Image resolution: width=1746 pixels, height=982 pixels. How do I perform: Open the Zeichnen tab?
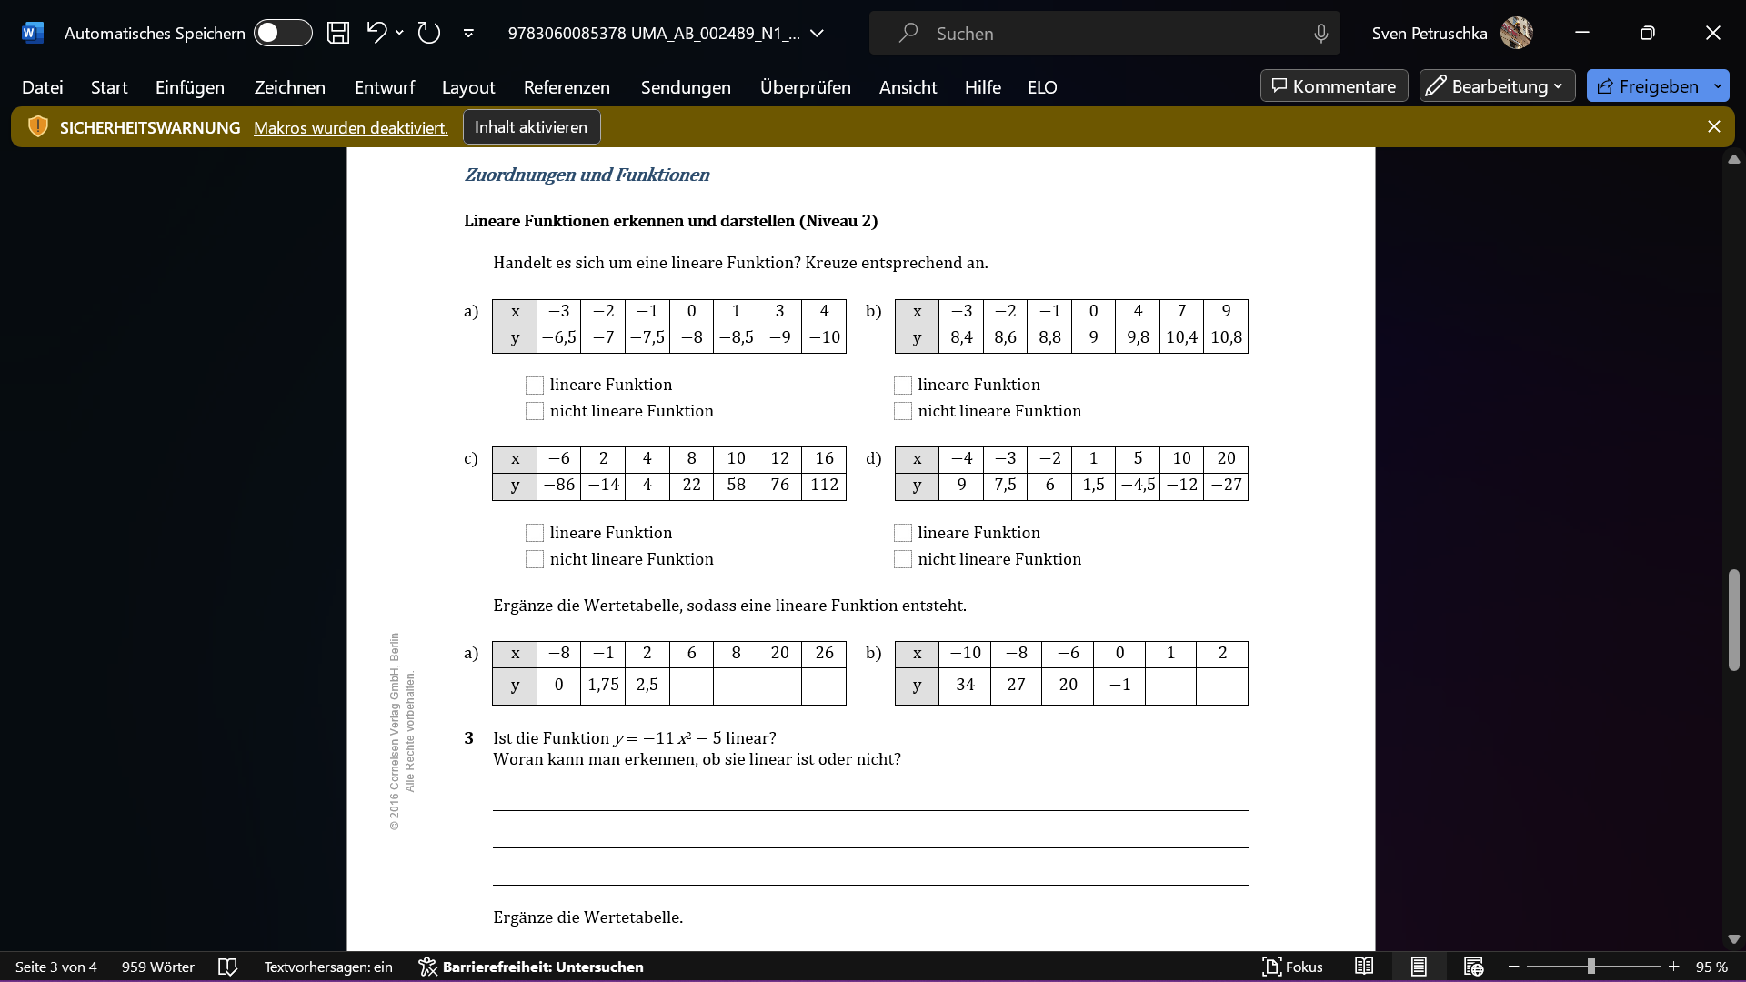coord(290,86)
